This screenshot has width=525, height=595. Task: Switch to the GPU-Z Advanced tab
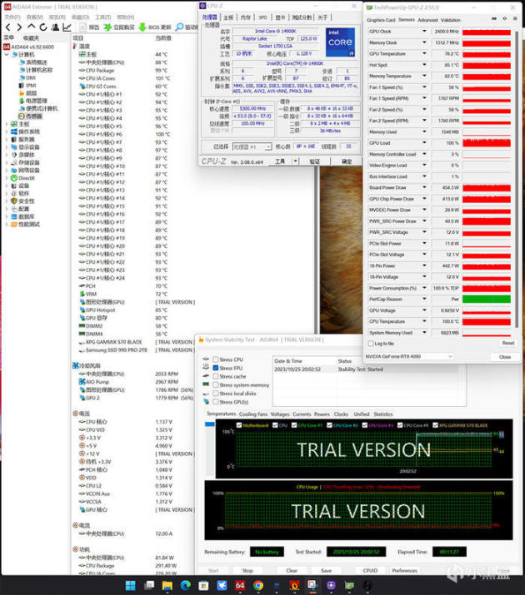click(427, 20)
